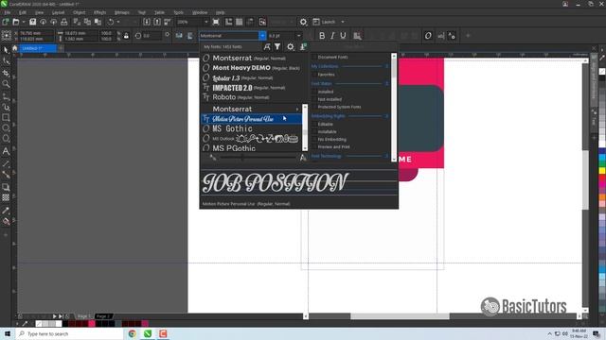Viewport: 606px width, 340px height.
Task: Select the Eyedropper tool
Action: click(6, 211)
